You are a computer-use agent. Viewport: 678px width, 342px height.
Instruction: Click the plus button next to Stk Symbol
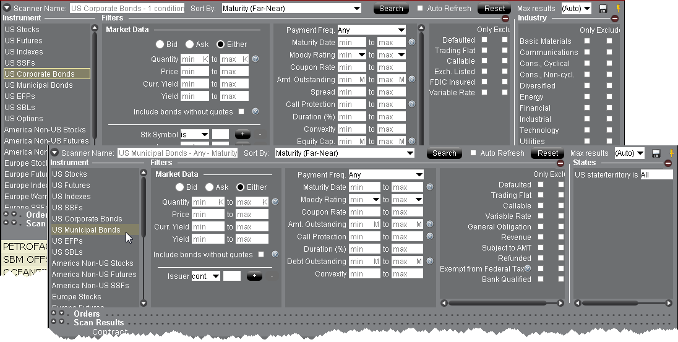(243, 134)
